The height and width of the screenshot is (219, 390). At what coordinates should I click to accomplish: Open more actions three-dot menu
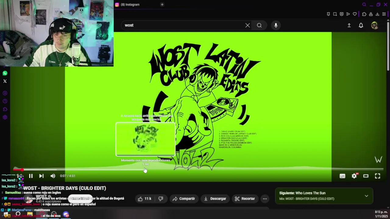[265, 199]
